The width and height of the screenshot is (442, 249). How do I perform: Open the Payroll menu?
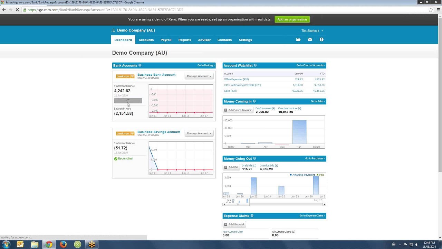(x=166, y=40)
